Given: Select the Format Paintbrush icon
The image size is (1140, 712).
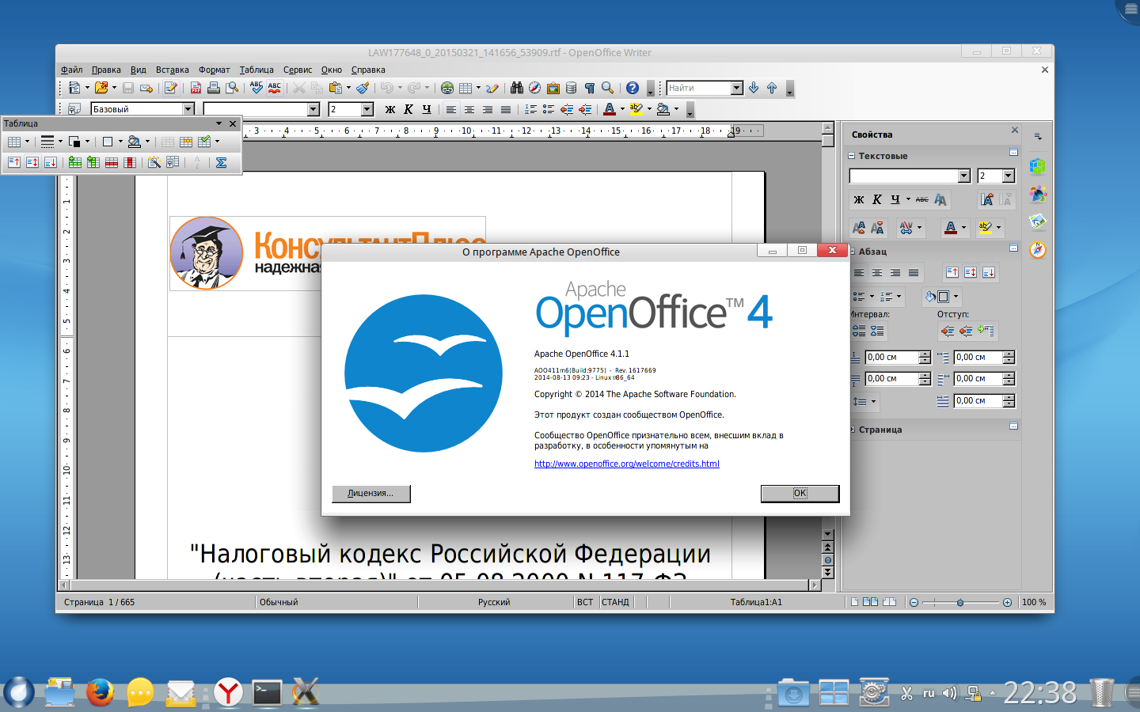Looking at the screenshot, I should (363, 88).
